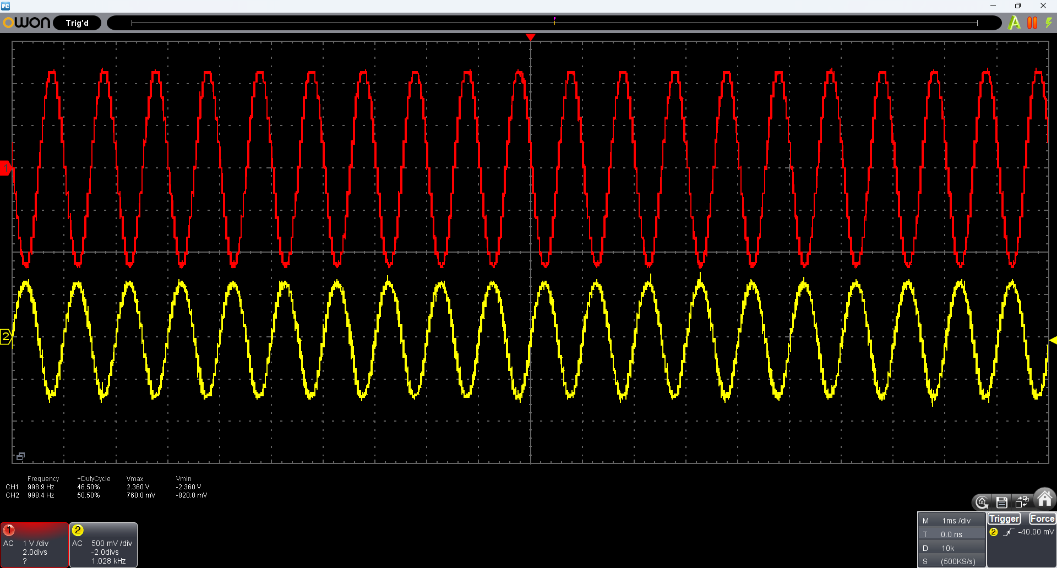This screenshot has width=1057, height=568.
Task: Click the green Autoset 'A' icon
Action: (x=1014, y=23)
